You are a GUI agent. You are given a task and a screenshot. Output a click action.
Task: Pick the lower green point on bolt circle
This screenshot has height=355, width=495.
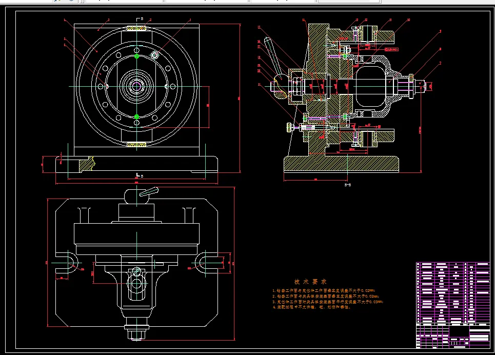(x=136, y=116)
